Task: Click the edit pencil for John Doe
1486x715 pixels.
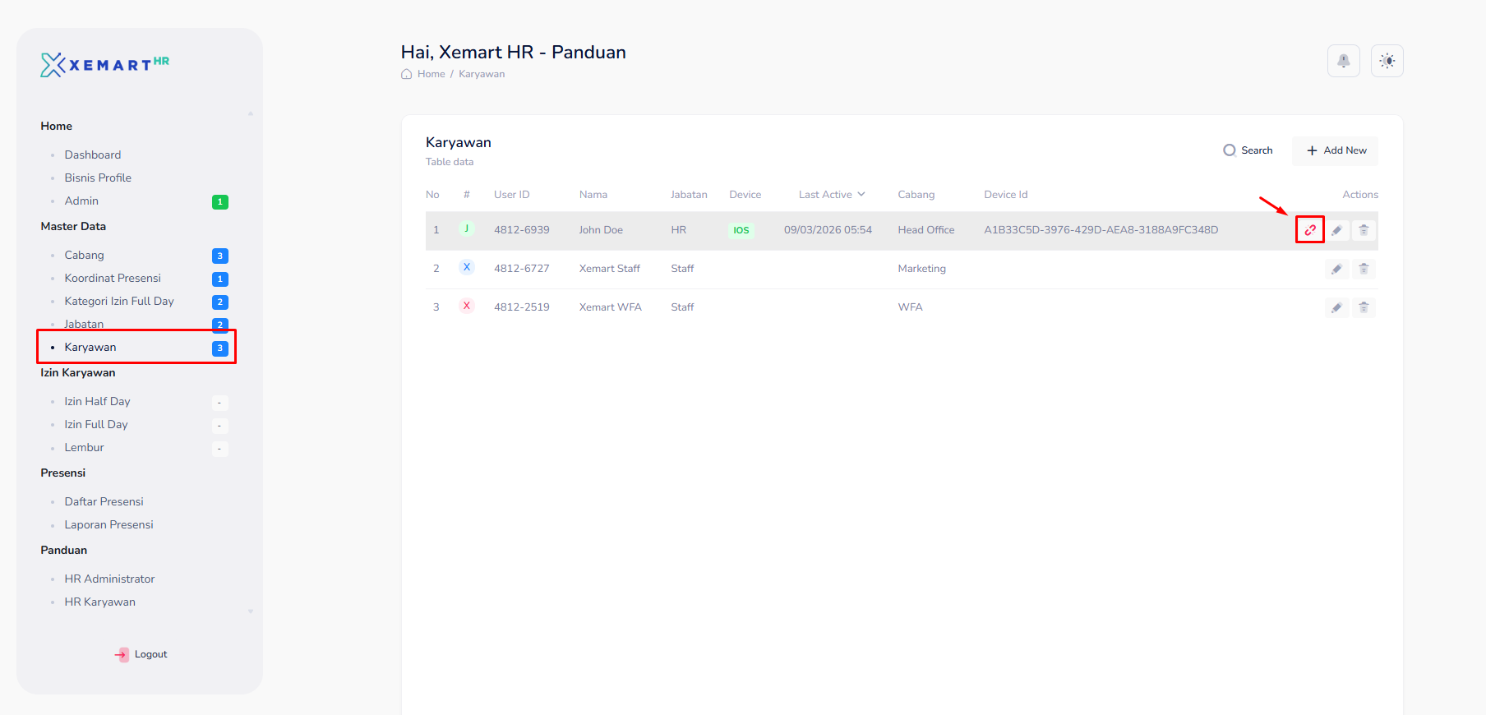Action: click(x=1336, y=230)
